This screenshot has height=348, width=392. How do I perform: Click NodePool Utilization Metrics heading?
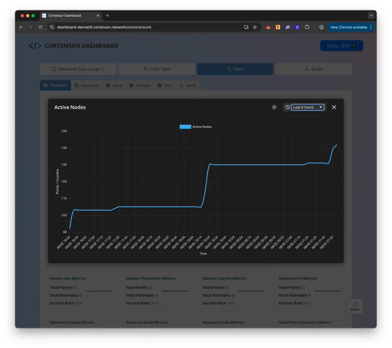point(305,323)
